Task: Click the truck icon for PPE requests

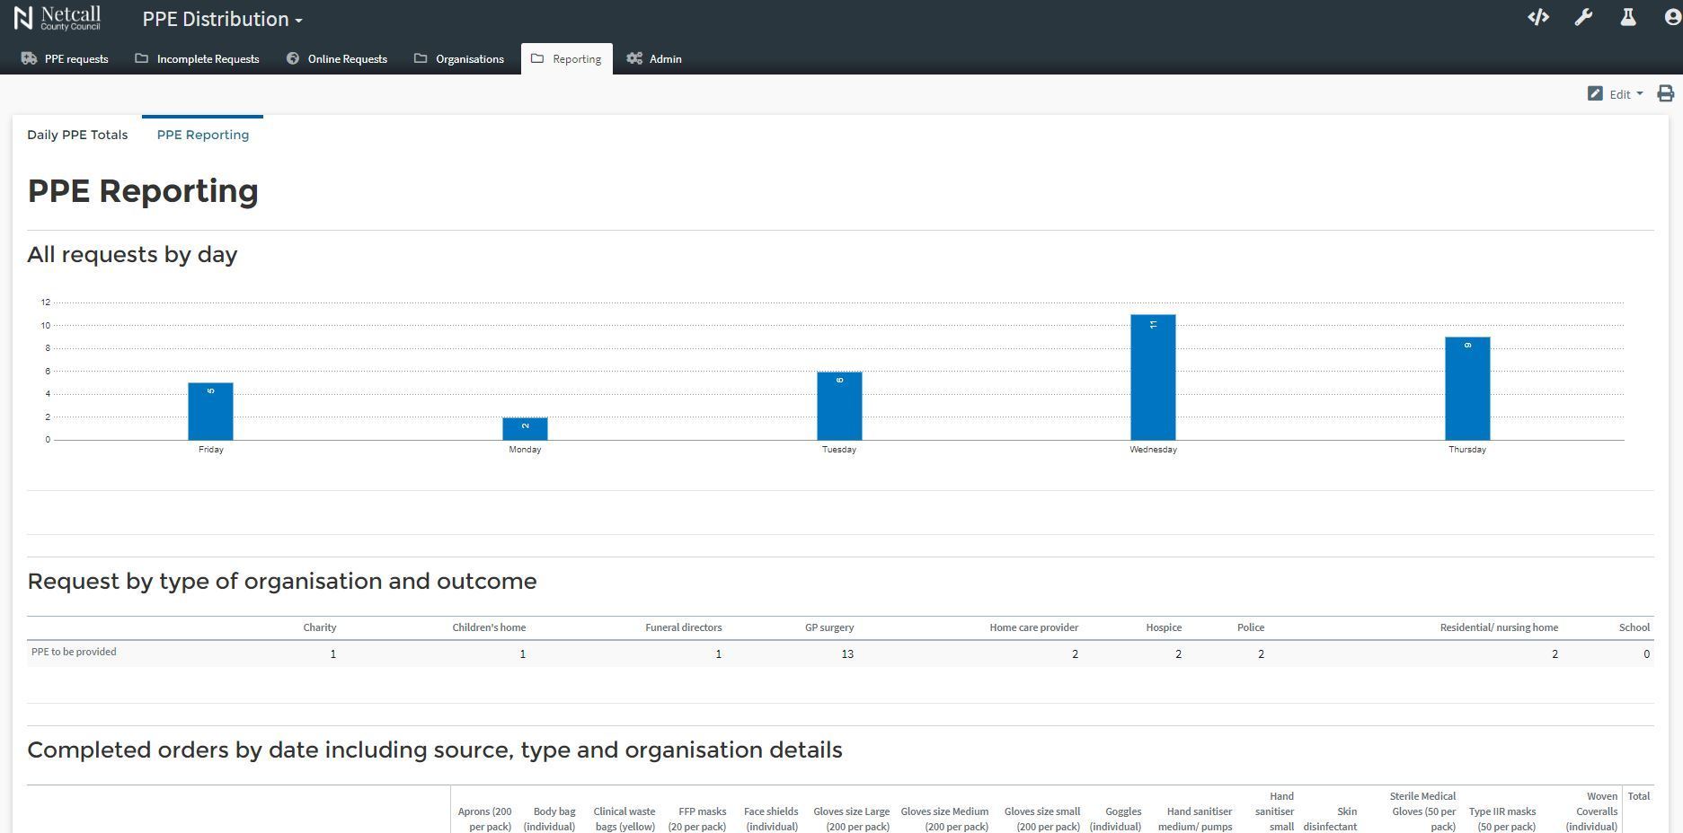Action: coord(29,59)
